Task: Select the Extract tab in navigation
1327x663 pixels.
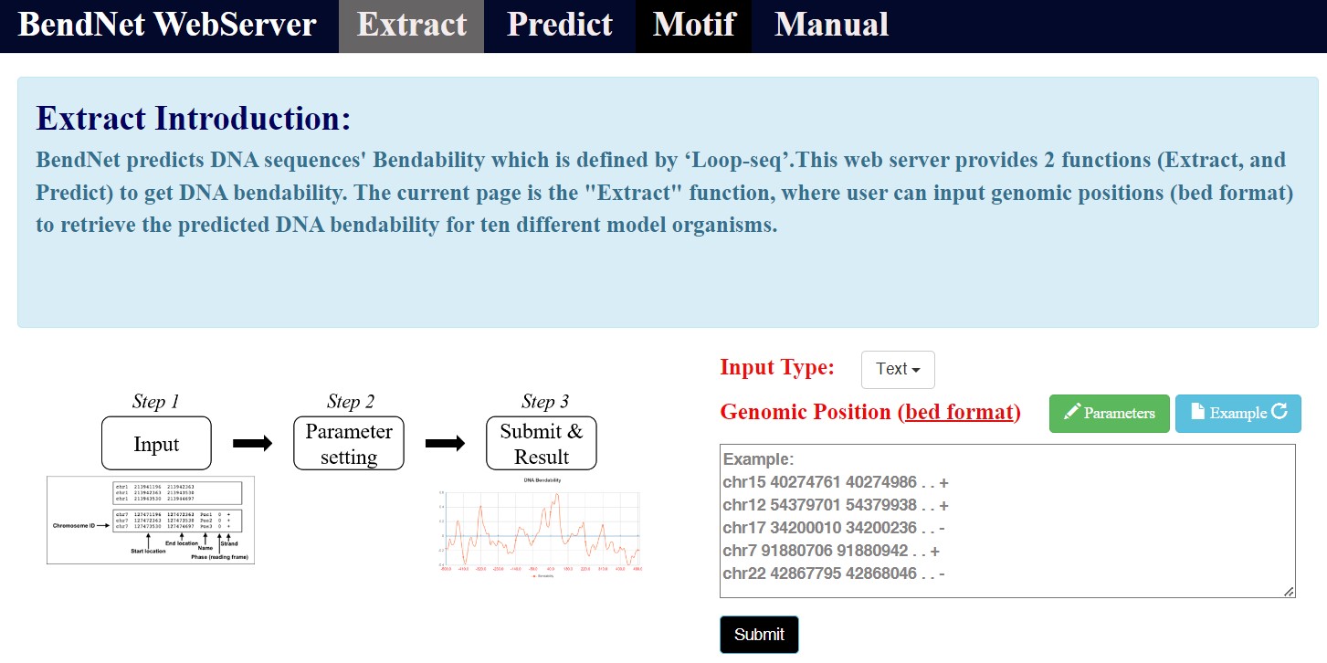Action: (x=411, y=26)
